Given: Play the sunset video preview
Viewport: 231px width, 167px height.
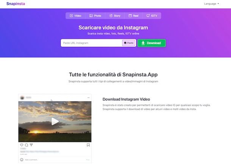Looking at the screenshot, I should coord(55,122).
